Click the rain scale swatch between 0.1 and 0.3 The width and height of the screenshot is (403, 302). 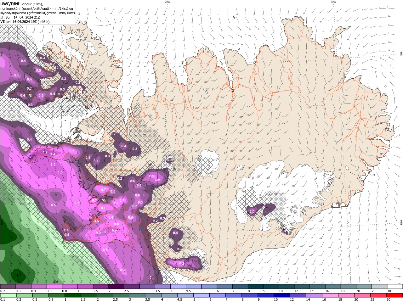pos(8,295)
